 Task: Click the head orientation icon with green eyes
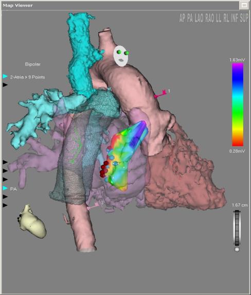click(121, 56)
